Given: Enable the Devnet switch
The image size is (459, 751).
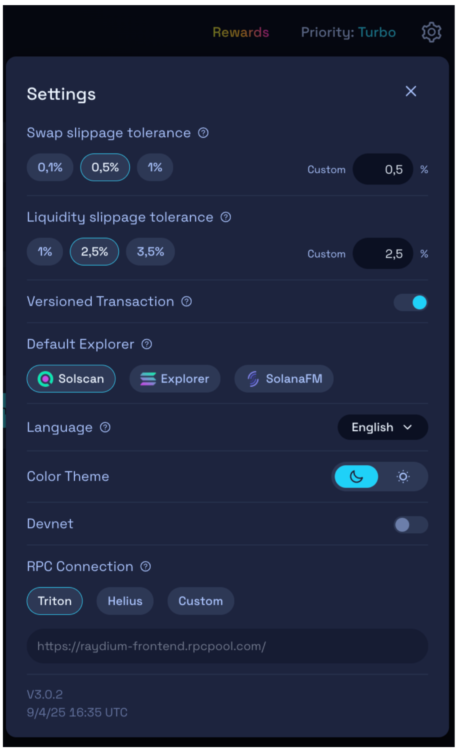Looking at the screenshot, I should (x=411, y=525).
